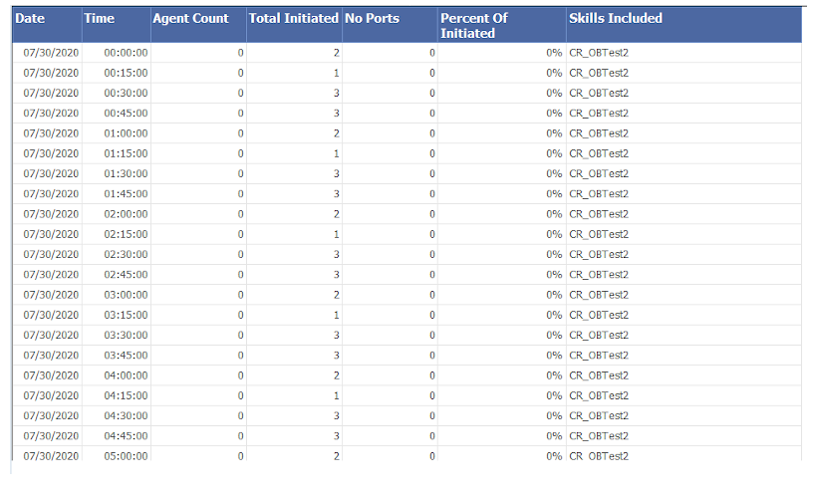Viewport: 813px width, 497px height.
Task: Select the Total Initiated column header
Action: (294, 25)
